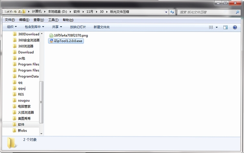Click 烁光文件压缩 in the breadcrumb
Image resolution: width=244 pixels, height=153 pixels.
[x=120, y=12]
